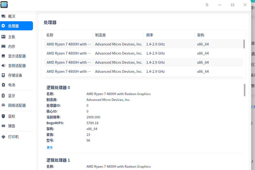Close the device manager window
Image resolution: width=255 pixels, height=170 pixels.
coord(245,5)
